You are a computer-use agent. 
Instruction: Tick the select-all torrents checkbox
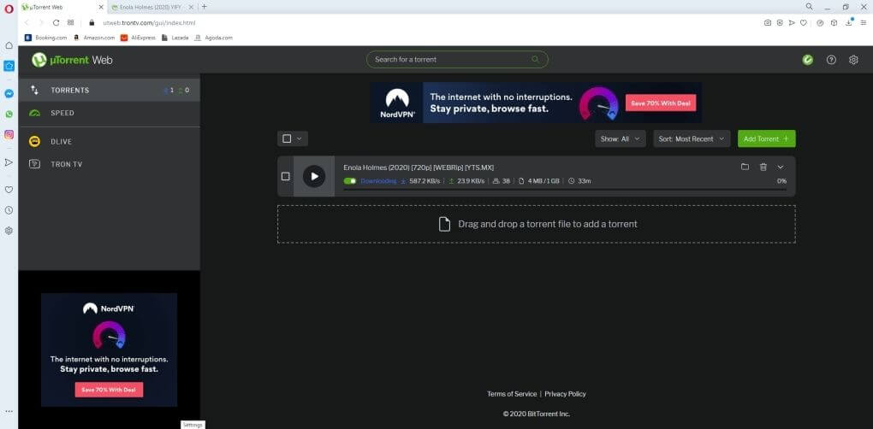287,138
